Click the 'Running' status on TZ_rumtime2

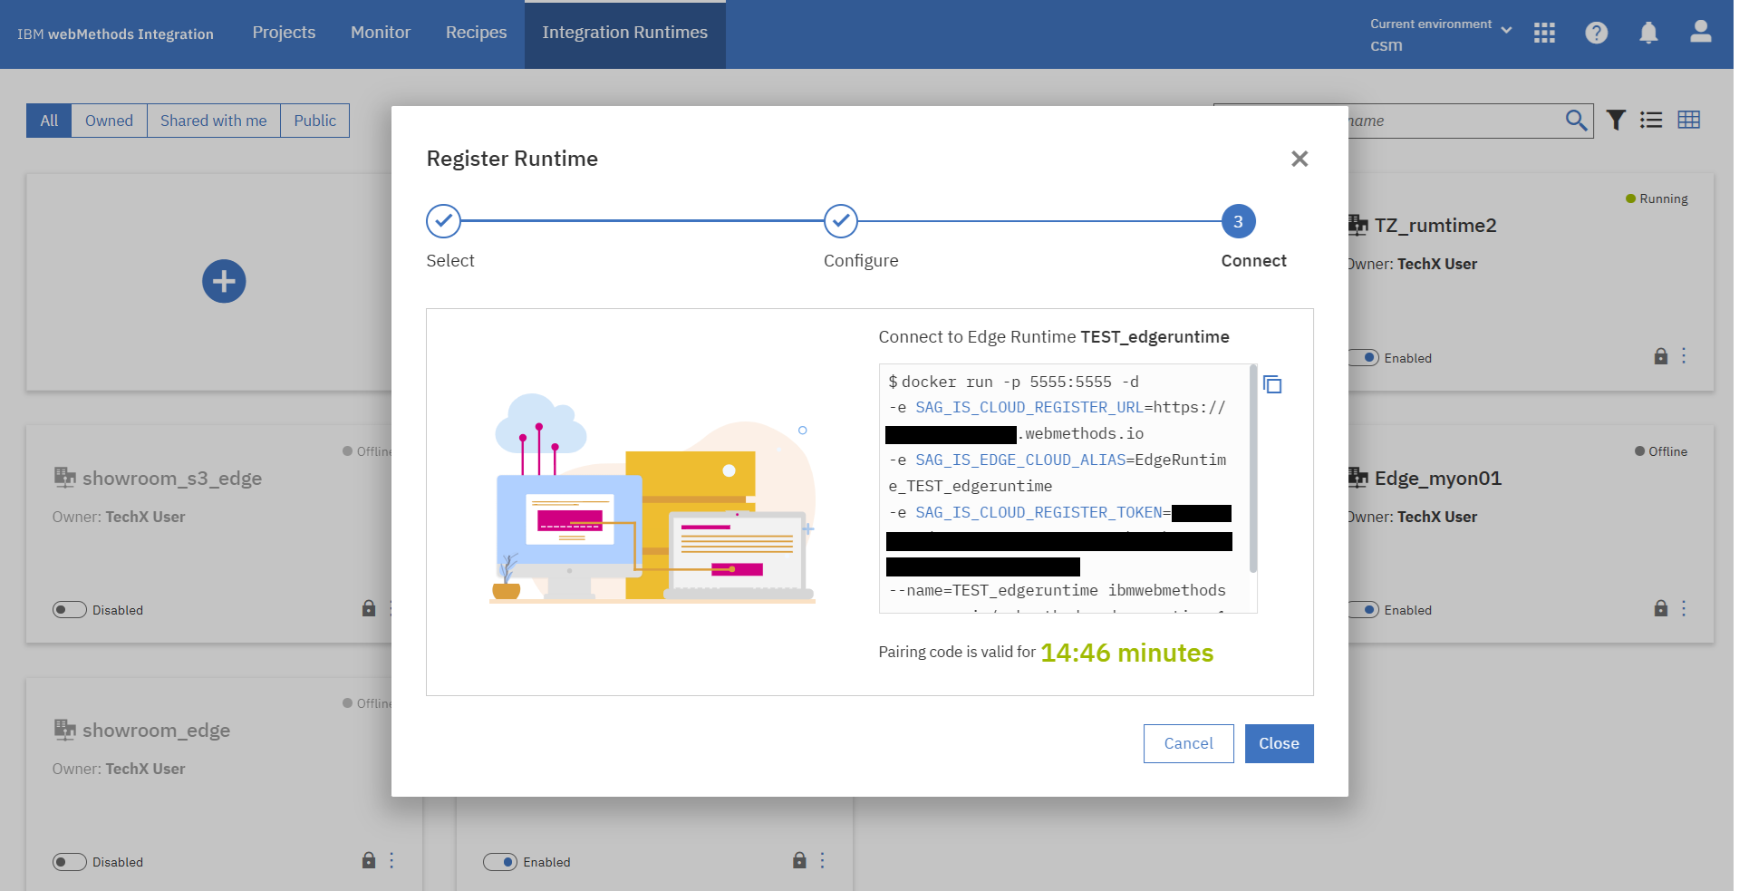click(x=1657, y=199)
